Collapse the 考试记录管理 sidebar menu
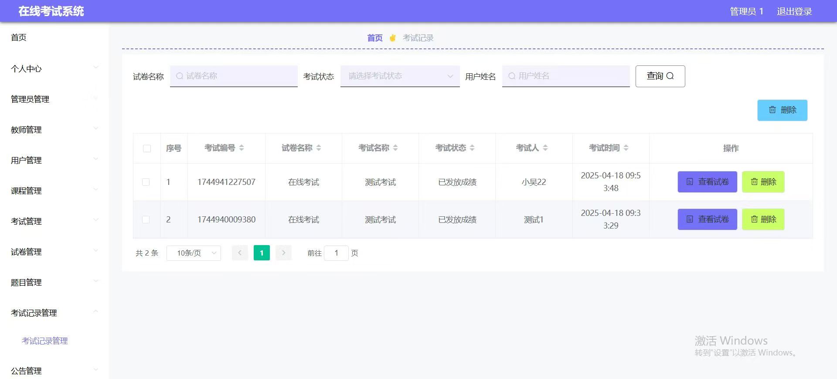This screenshot has height=379, width=837. (x=54, y=313)
